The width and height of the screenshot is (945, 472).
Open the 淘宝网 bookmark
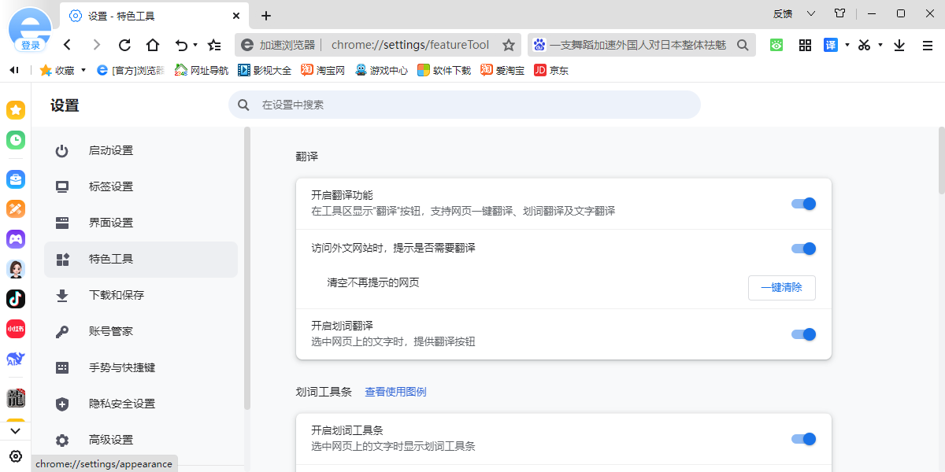coord(323,70)
